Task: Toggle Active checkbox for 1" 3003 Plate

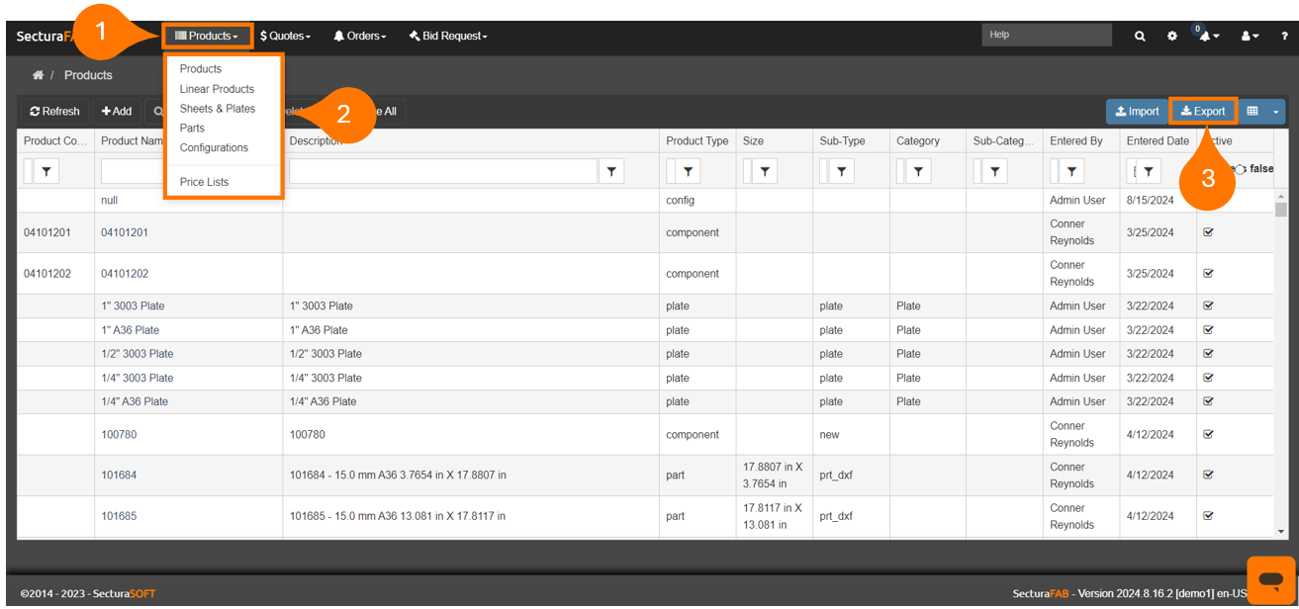Action: [x=1208, y=306]
